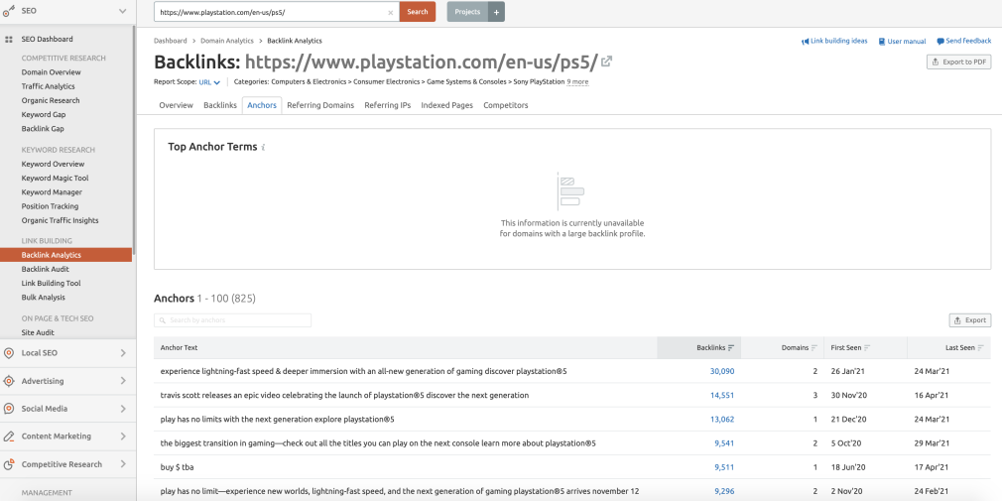Viewport: 1002px width, 501px height.
Task: Click the orange Search button
Action: click(x=418, y=12)
